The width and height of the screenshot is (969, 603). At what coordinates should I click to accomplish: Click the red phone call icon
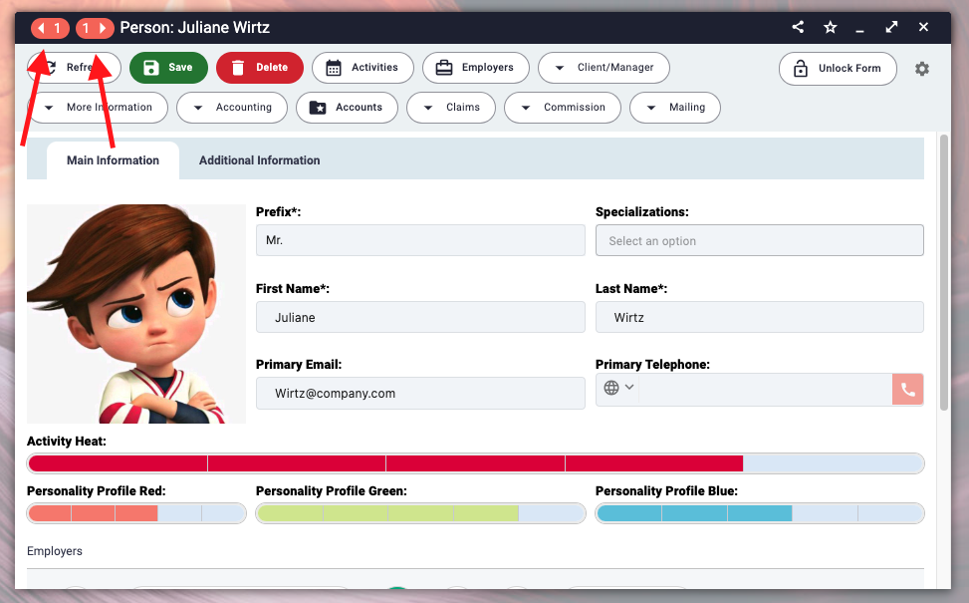(908, 390)
